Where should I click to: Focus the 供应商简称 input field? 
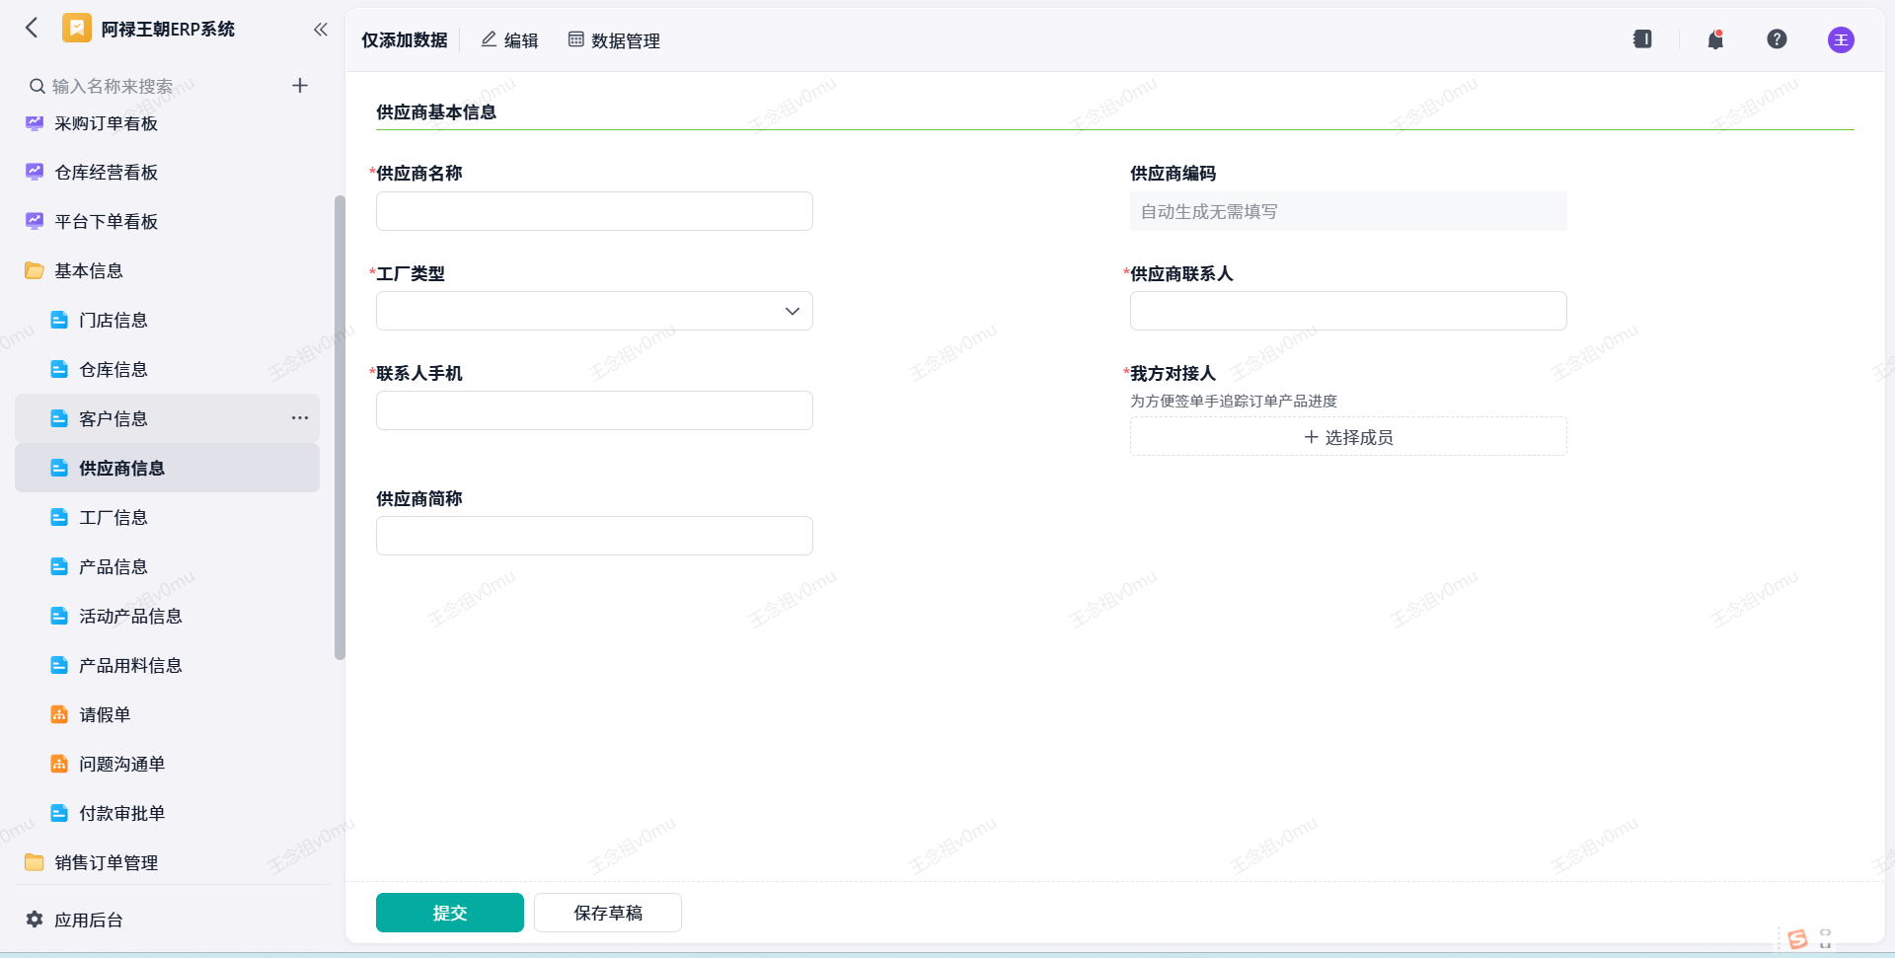tap(594, 536)
